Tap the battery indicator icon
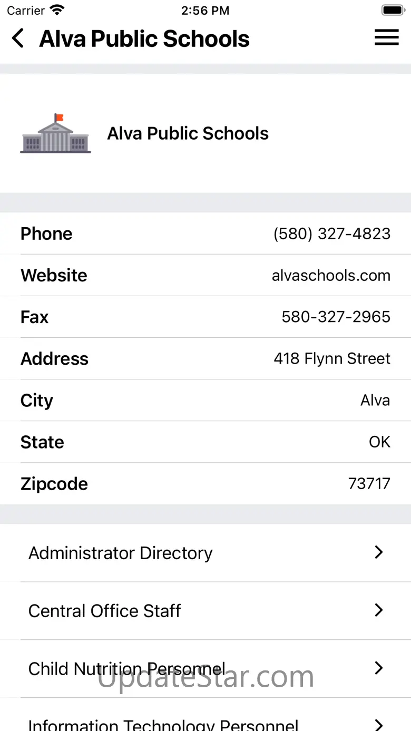This screenshot has width=411, height=731. coord(393,10)
